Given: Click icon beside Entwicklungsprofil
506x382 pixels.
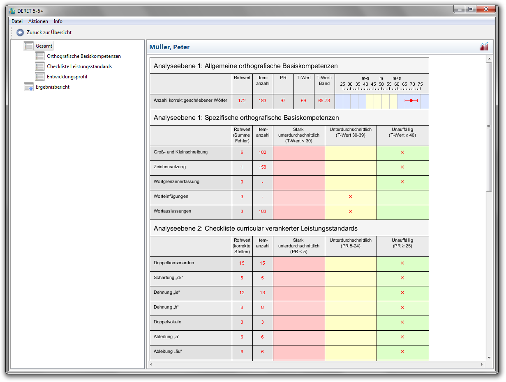Looking at the screenshot, I should 40,77.
